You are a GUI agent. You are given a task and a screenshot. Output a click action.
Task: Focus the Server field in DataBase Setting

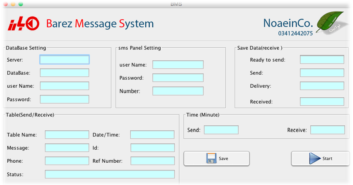(x=65, y=60)
